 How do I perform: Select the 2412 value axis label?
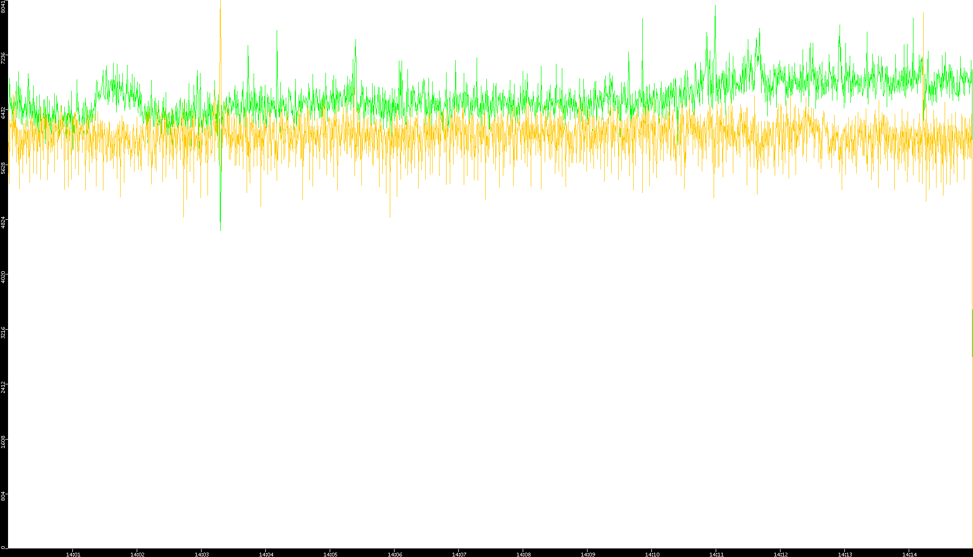pyautogui.click(x=3, y=387)
